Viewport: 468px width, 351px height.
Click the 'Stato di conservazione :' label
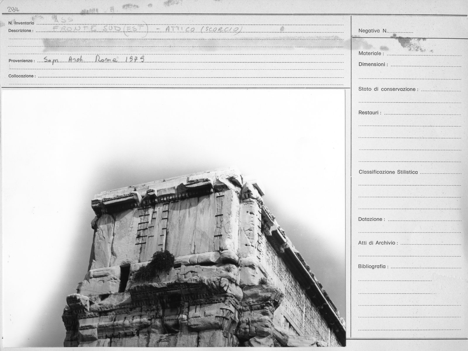point(388,89)
